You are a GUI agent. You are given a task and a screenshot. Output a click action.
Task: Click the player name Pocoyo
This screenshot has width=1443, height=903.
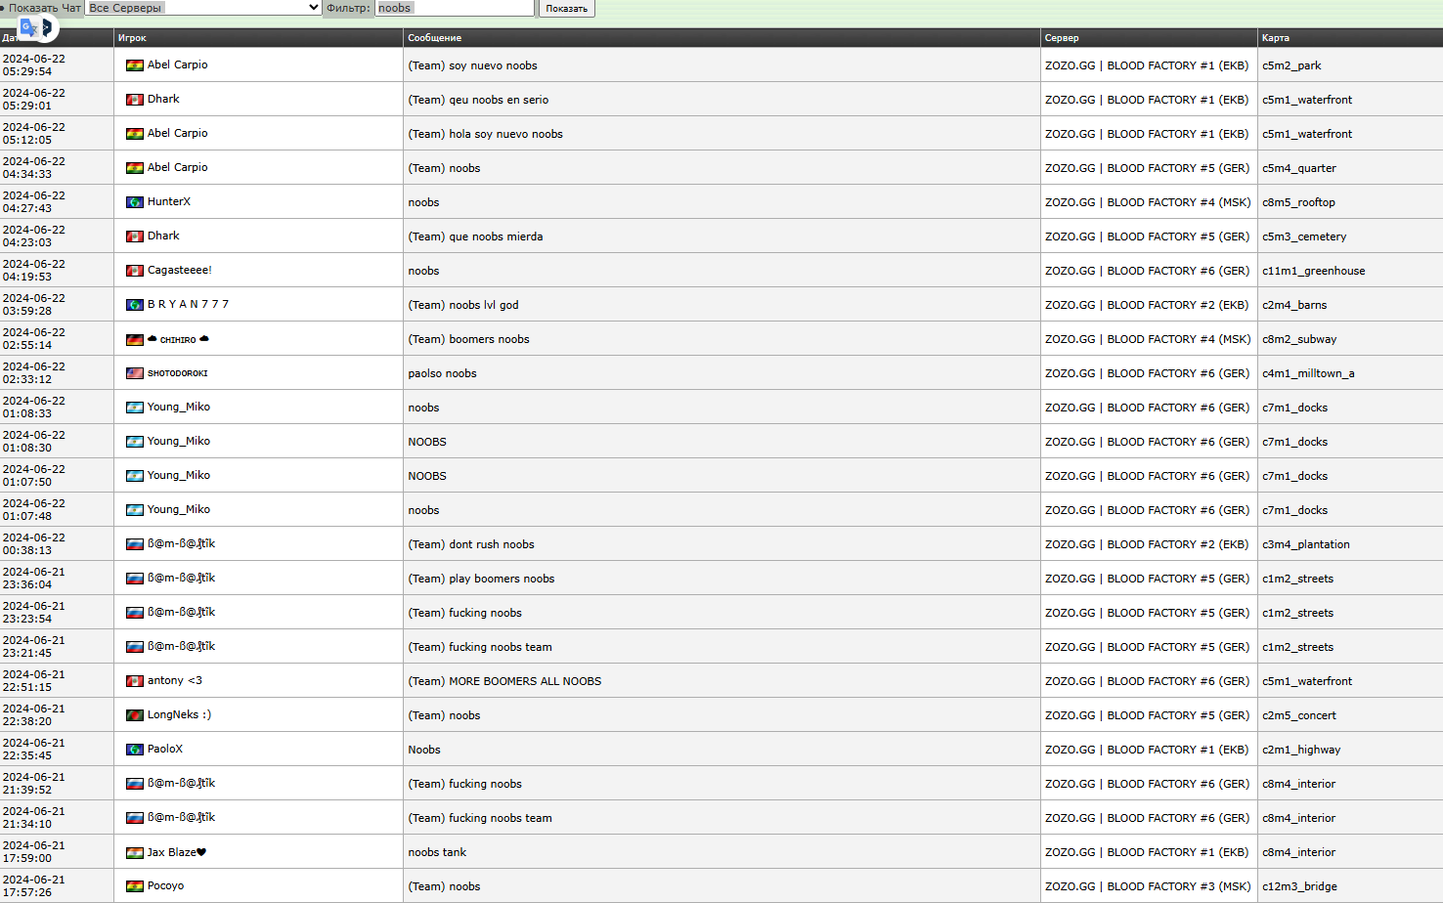(x=165, y=886)
